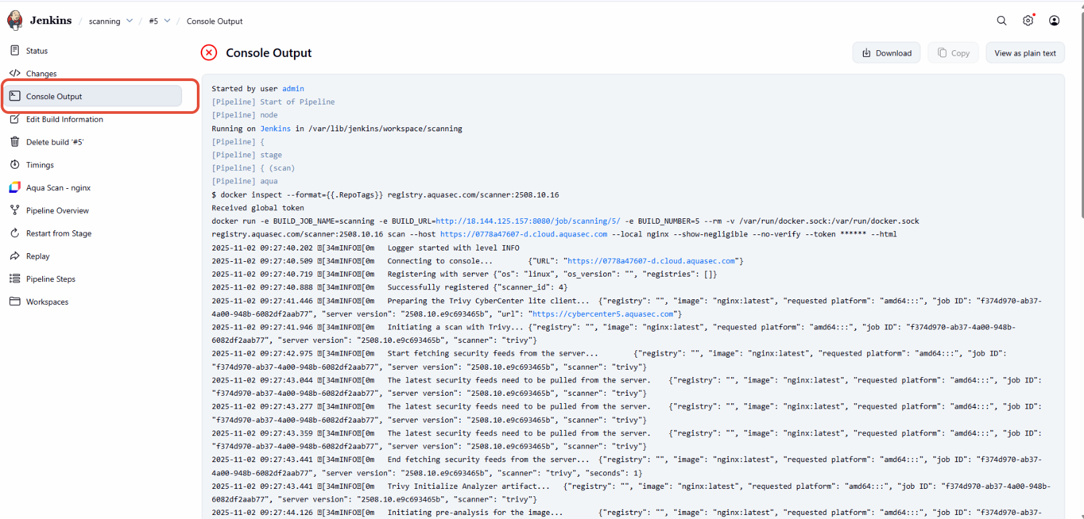Select Console Output in sidebar
The height and width of the screenshot is (519, 1084).
point(94,96)
